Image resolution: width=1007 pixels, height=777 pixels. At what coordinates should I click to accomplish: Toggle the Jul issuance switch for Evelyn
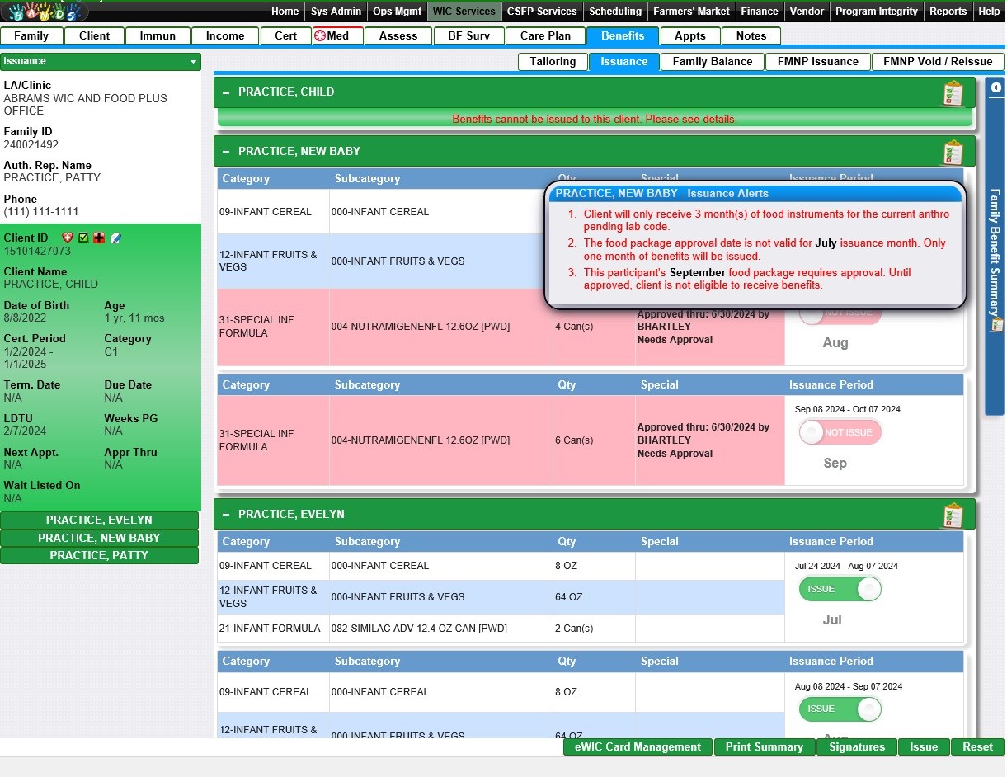coord(840,589)
